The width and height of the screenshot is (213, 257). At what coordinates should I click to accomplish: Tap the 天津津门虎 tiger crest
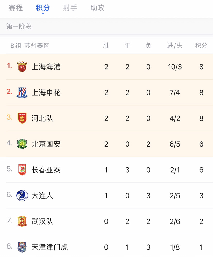(22, 247)
